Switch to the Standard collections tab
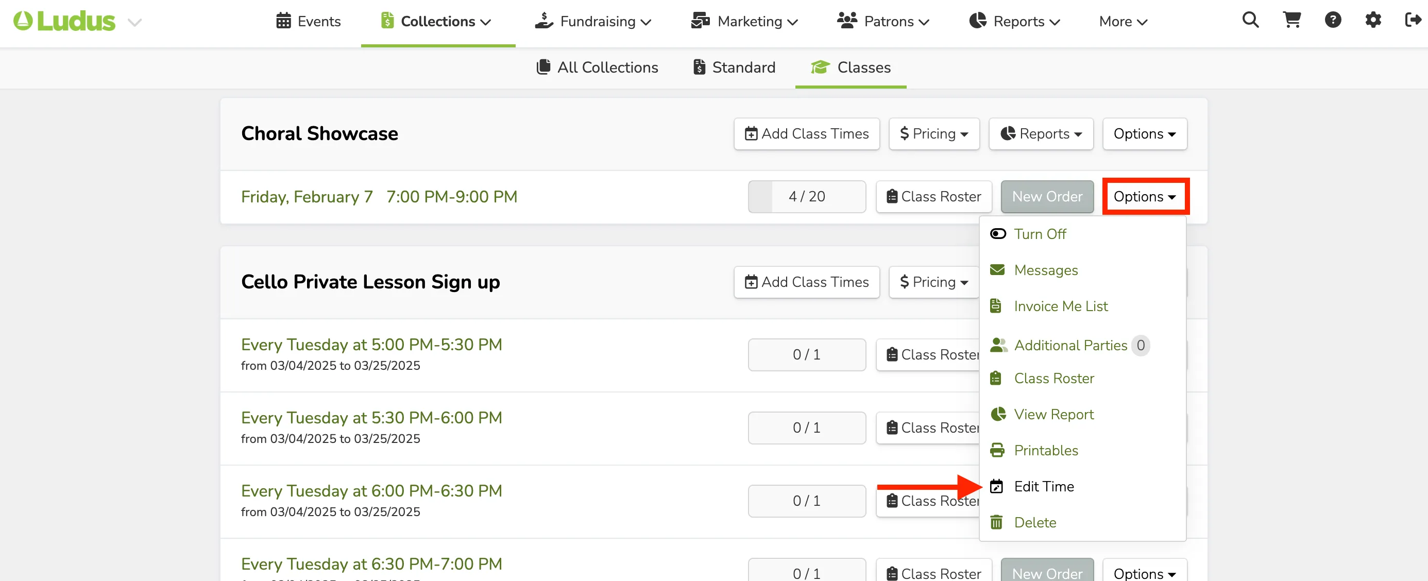1428x581 pixels. pyautogui.click(x=734, y=67)
